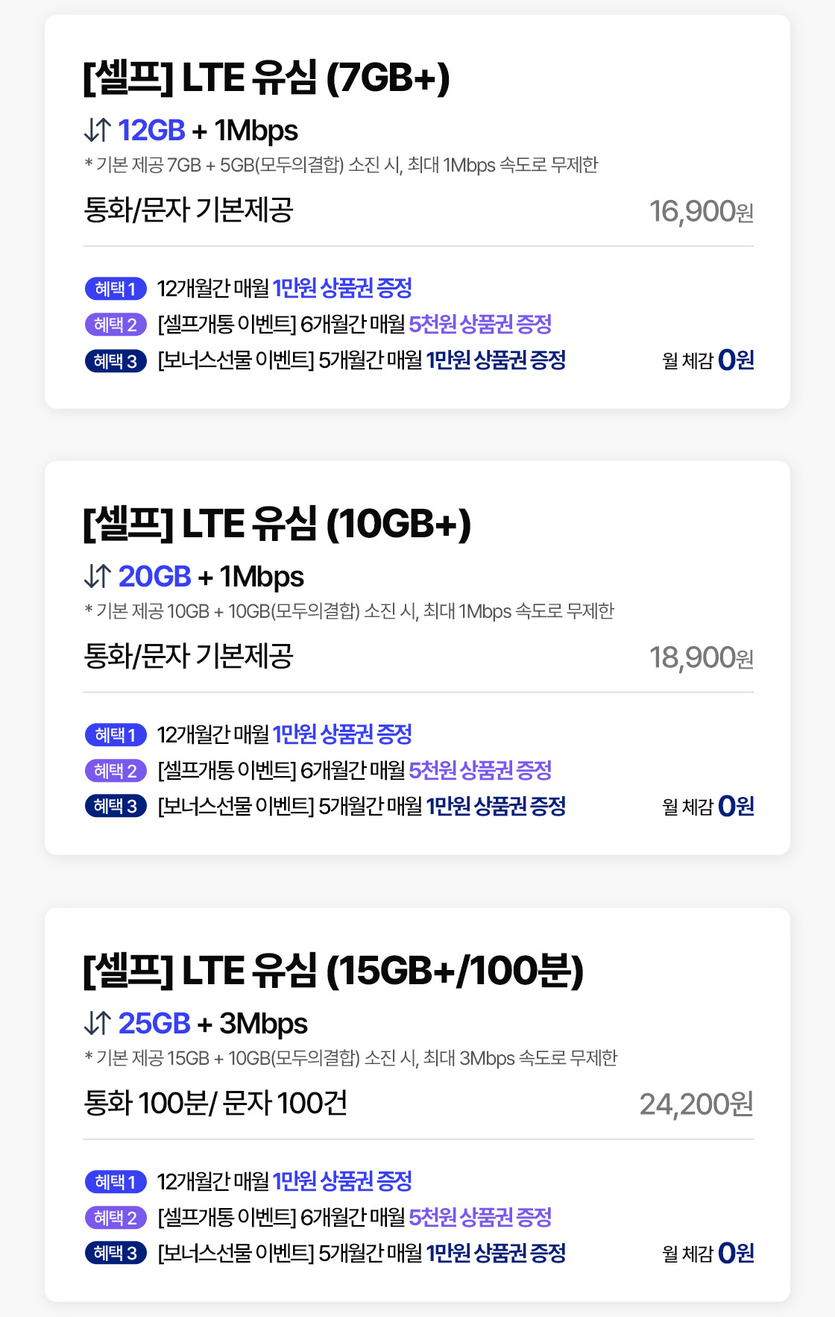Click 혜택 1 badge in the 10GB+ plan
835x1317 pixels.
coord(116,735)
